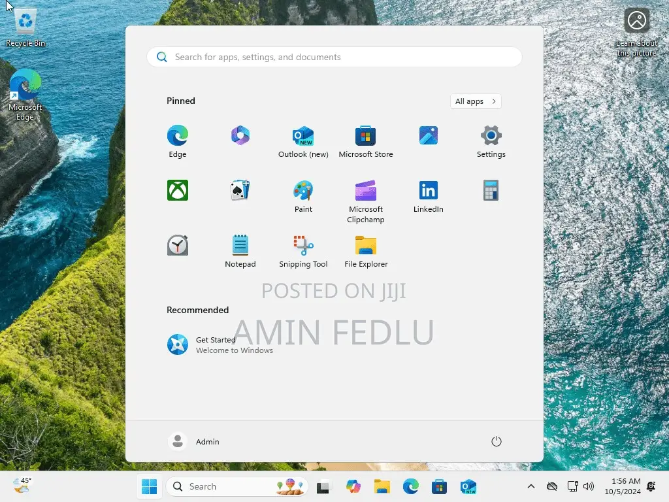Open the Microsoft Store pinned icon
This screenshot has height=502, width=669.
tap(365, 135)
